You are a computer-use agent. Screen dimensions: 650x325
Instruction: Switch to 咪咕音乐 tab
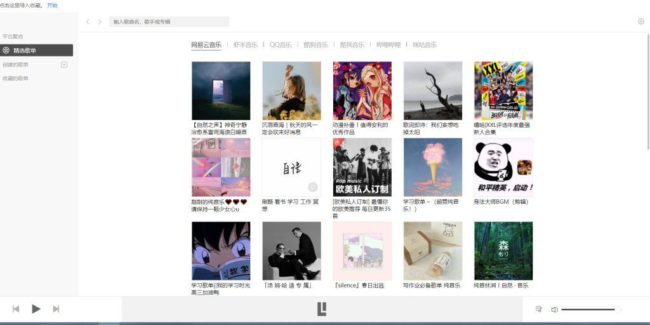(x=425, y=45)
